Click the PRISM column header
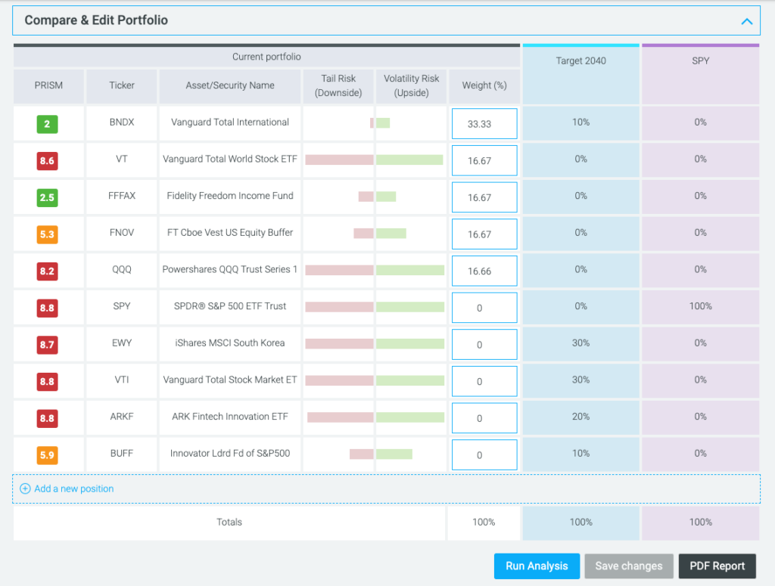 click(x=48, y=85)
